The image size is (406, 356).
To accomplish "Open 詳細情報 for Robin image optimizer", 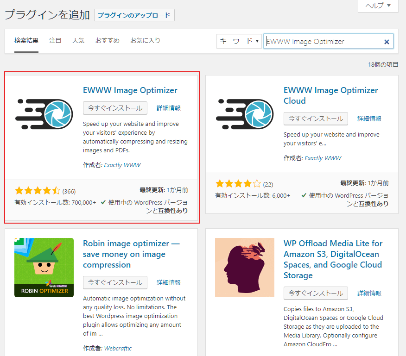I will tap(169, 282).
